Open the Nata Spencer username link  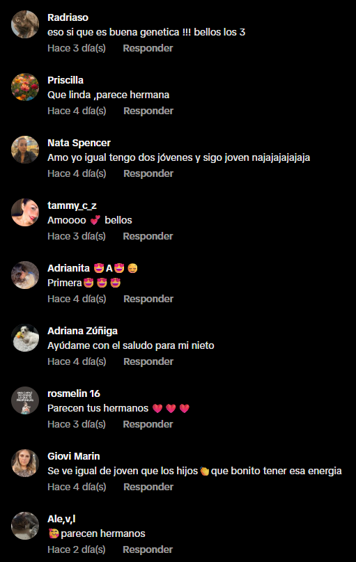click(79, 143)
